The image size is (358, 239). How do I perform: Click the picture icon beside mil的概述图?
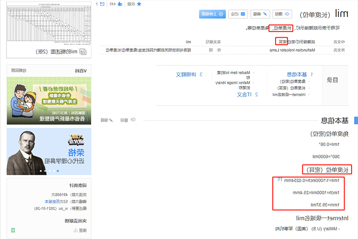point(83,52)
